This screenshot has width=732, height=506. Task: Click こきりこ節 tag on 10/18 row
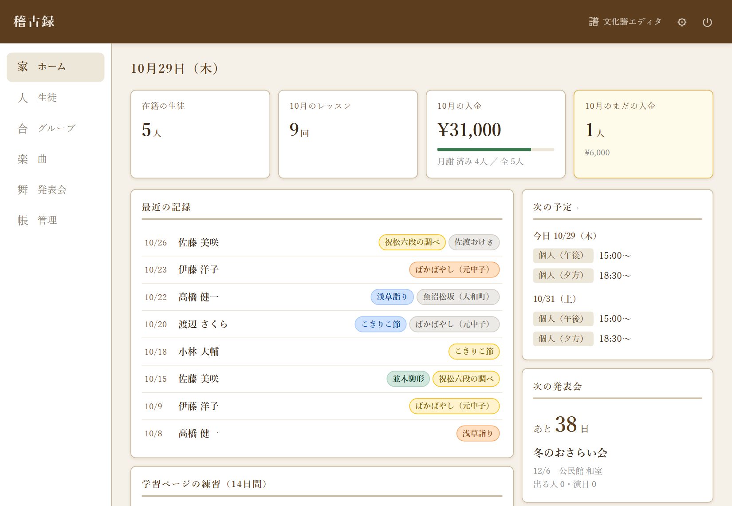click(x=474, y=352)
